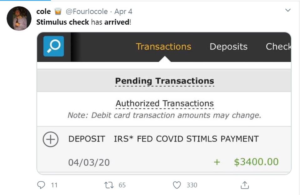Image resolution: width=300 pixels, height=195 pixels.
Task: Open the Deposits tab
Action: (228, 47)
